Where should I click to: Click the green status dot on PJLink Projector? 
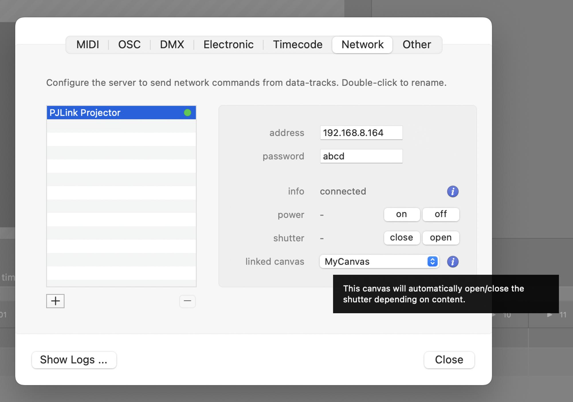(187, 113)
